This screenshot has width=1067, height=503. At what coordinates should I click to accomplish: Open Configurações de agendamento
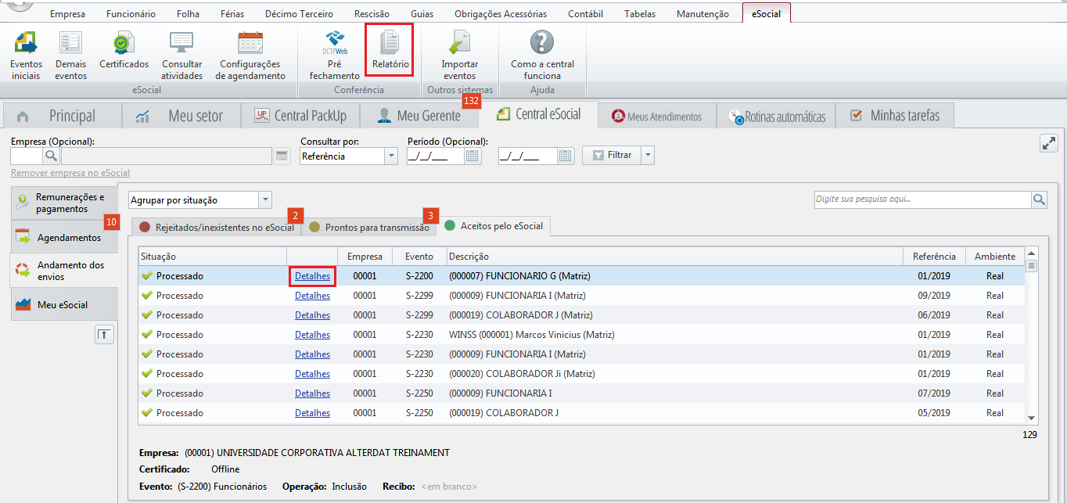(x=250, y=55)
